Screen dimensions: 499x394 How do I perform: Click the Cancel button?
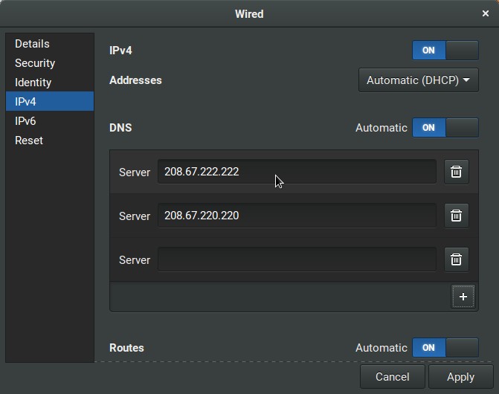point(392,377)
